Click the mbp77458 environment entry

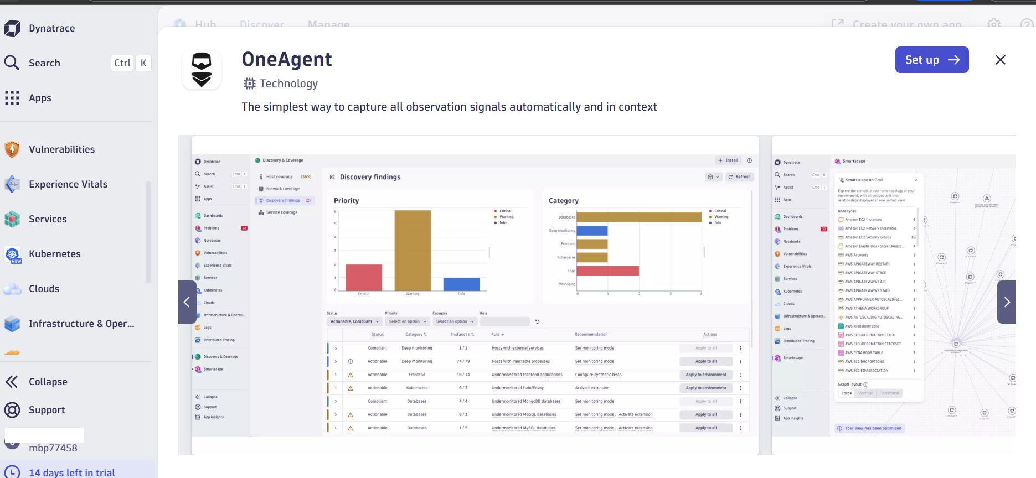53,448
